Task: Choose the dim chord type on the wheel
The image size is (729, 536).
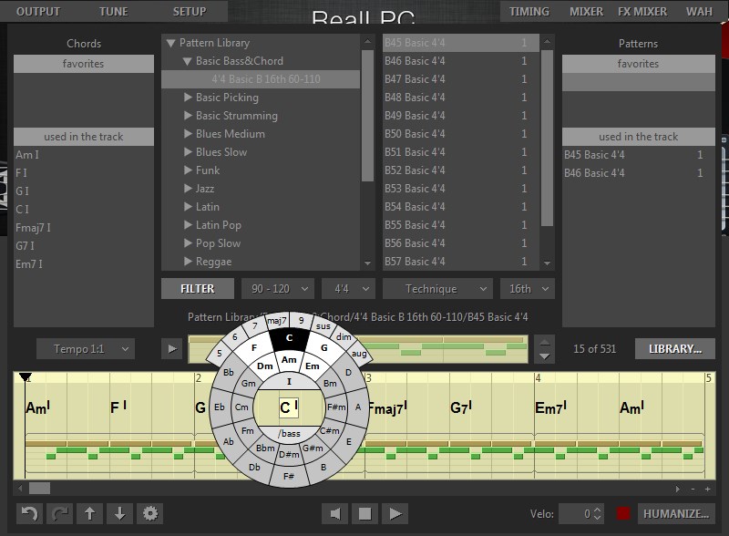Action: click(x=344, y=337)
